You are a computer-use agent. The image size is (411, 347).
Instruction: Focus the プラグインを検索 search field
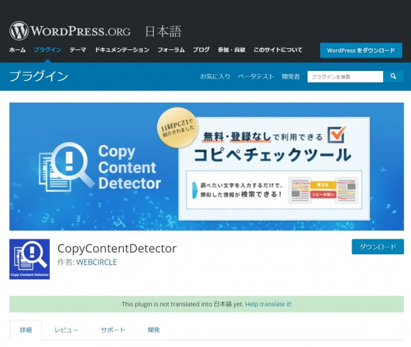pyautogui.click(x=345, y=77)
